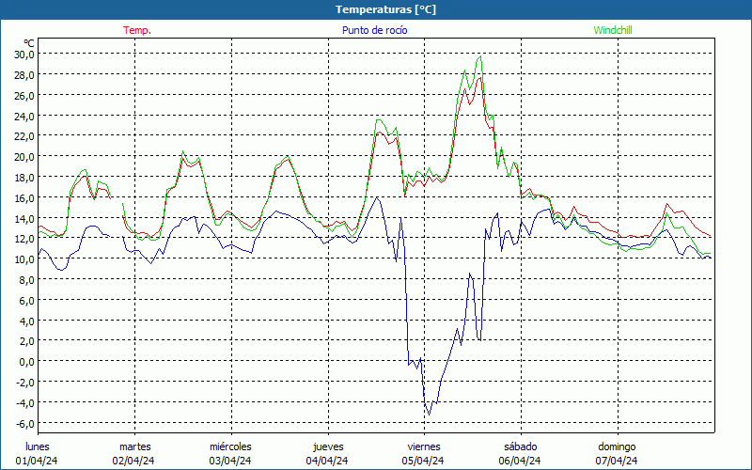Click the 02/04/24 date label

[x=133, y=461]
